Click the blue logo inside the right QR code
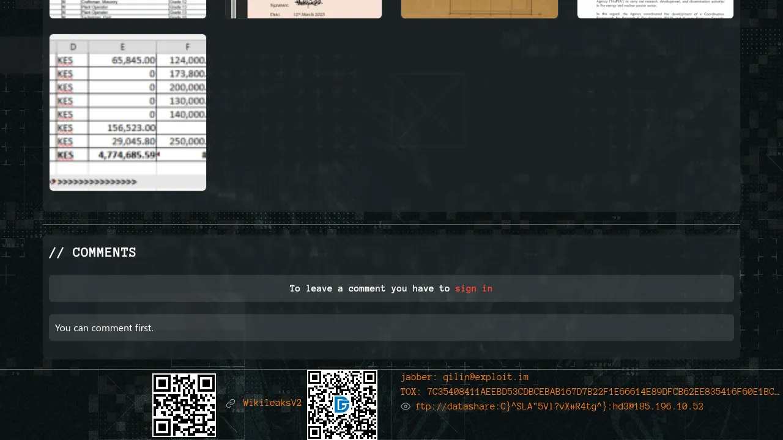This screenshot has height=440, width=783. tap(342, 405)
